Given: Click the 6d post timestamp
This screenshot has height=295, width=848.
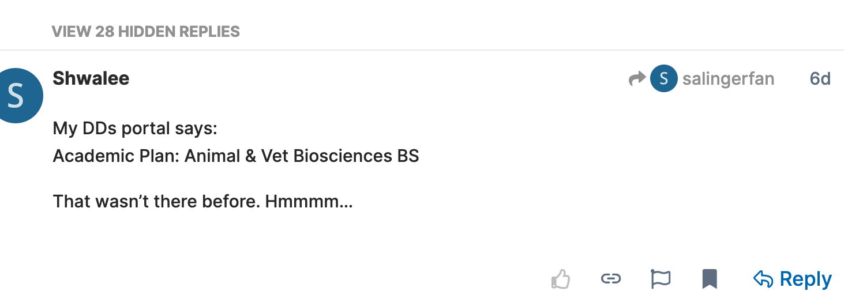Looking at the screenshot, I should [820, 79].
